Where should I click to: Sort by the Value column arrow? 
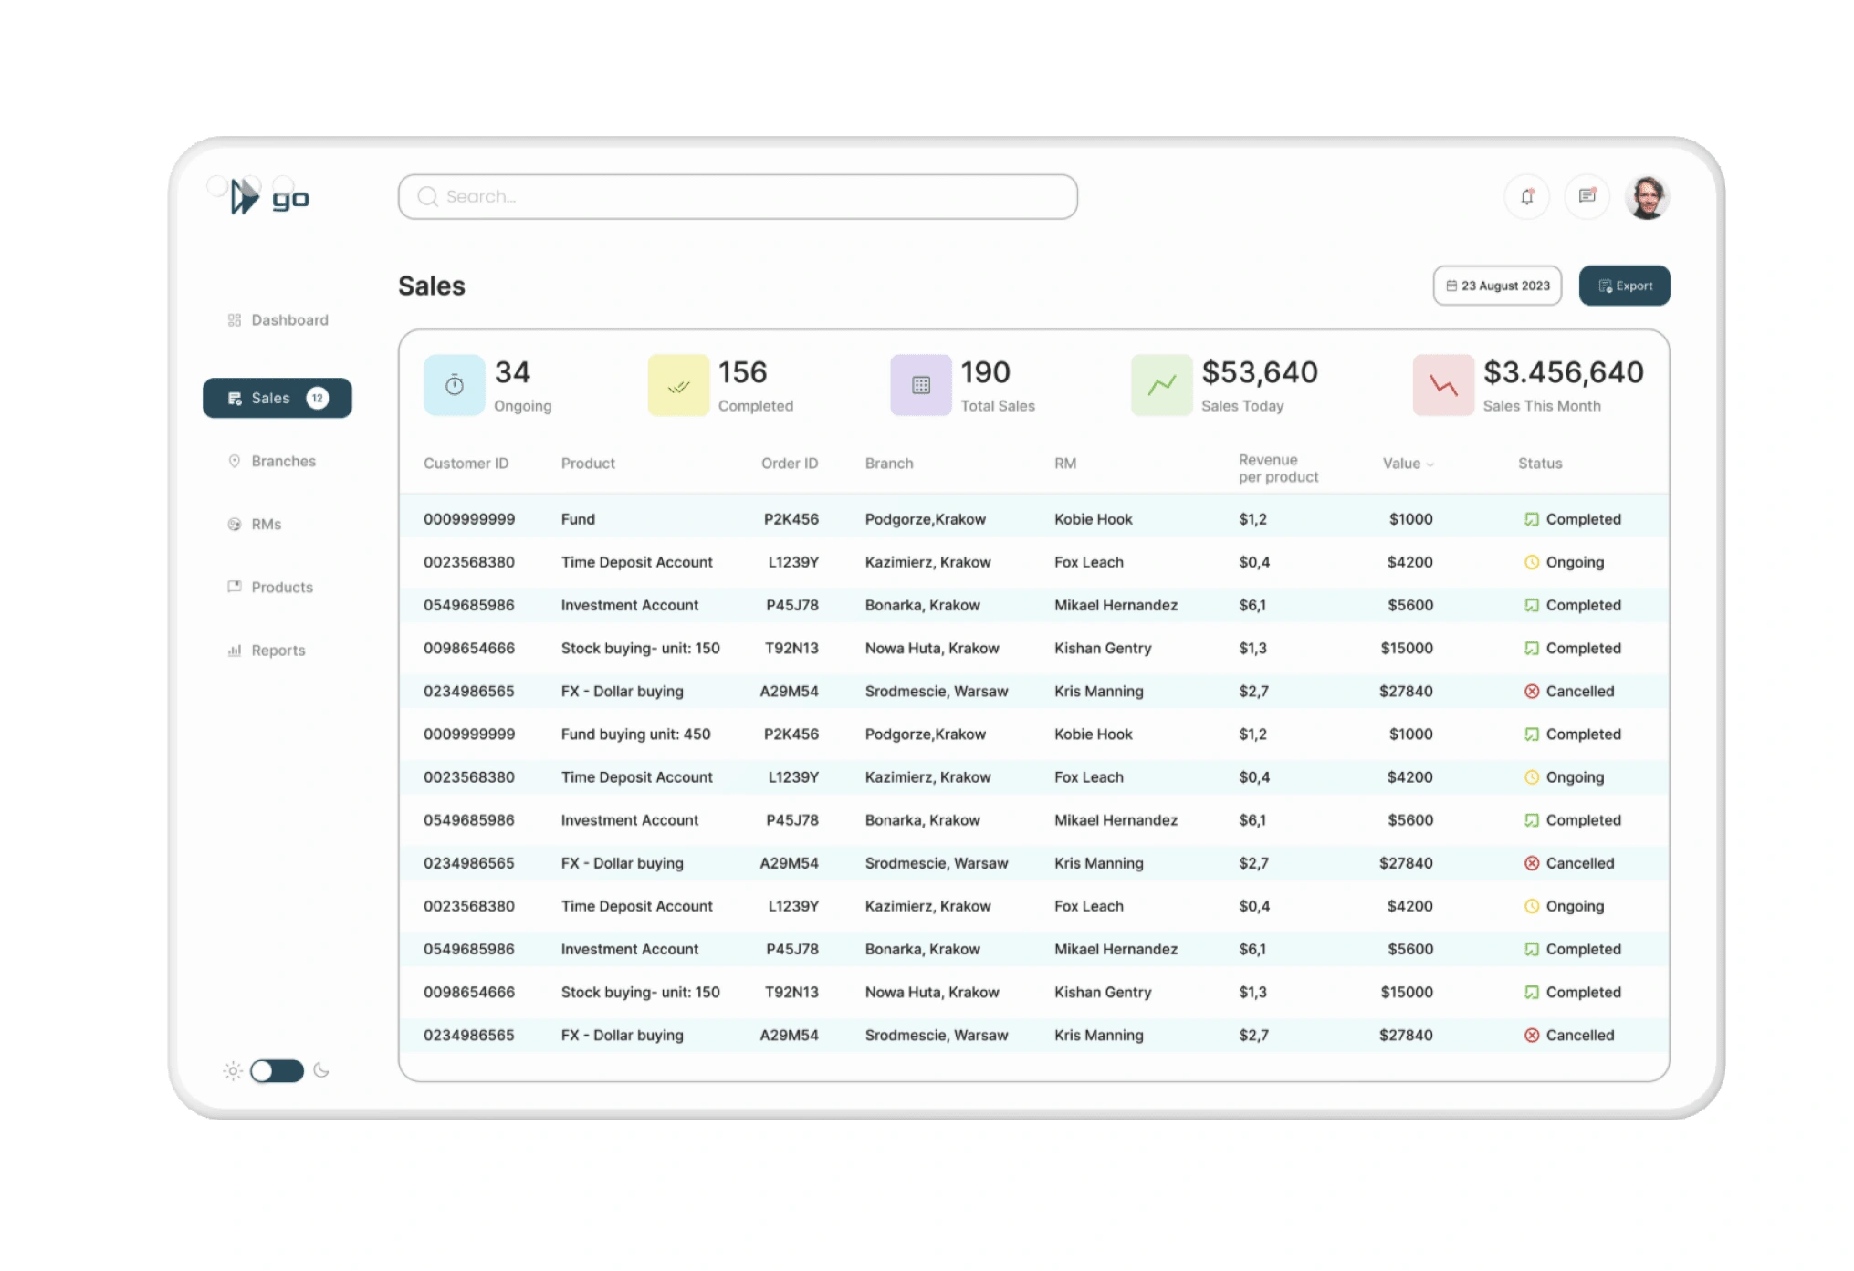tap(1430, 464)
